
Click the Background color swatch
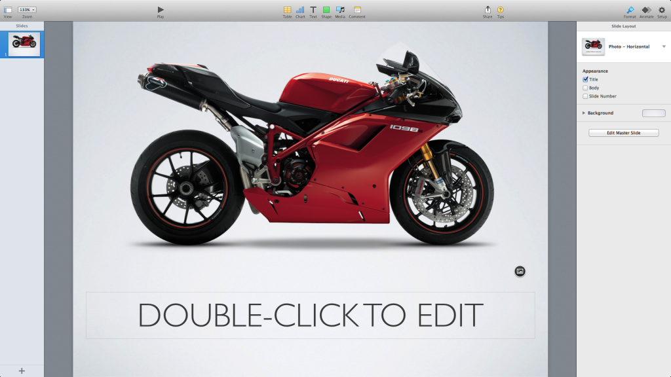coord(653,113)
